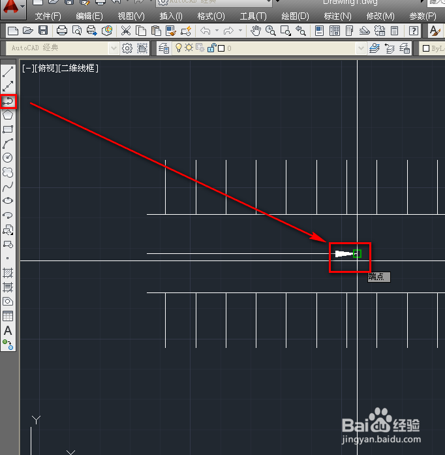Click the layer 0 color swatch
This screenshot has height=455, width=445.
click(221, 48)
